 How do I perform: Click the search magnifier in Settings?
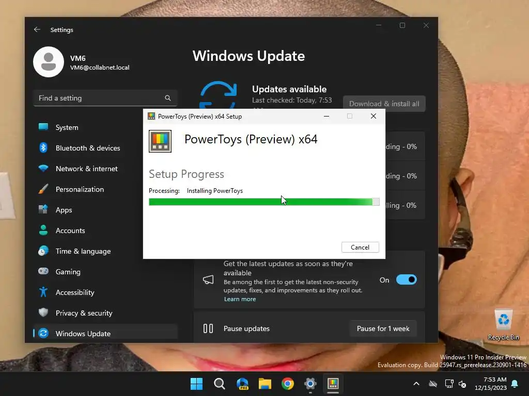tap(168, 98)
